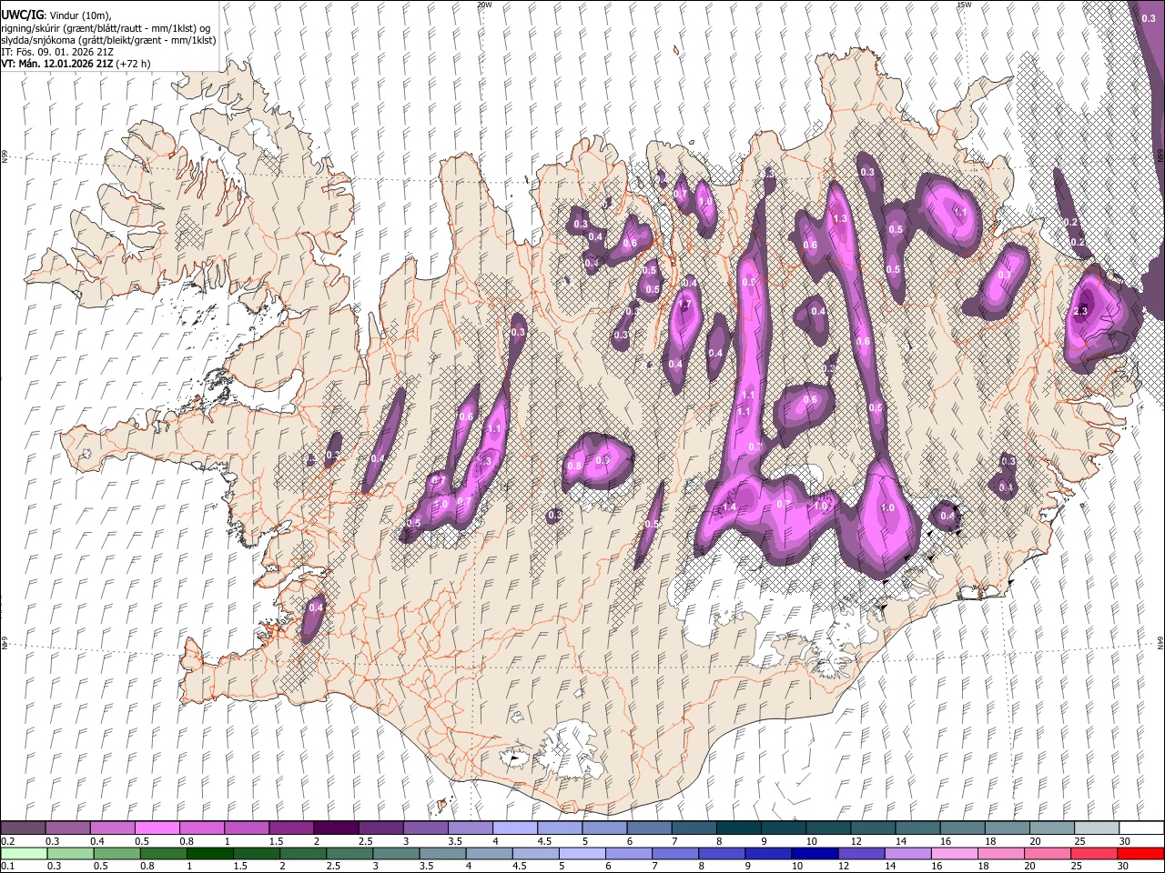Click the 'slydda/snjókoma (grátt/bleikt/grænt' header line
This screenshot has height=873, width=1165.
coord(108,40)
